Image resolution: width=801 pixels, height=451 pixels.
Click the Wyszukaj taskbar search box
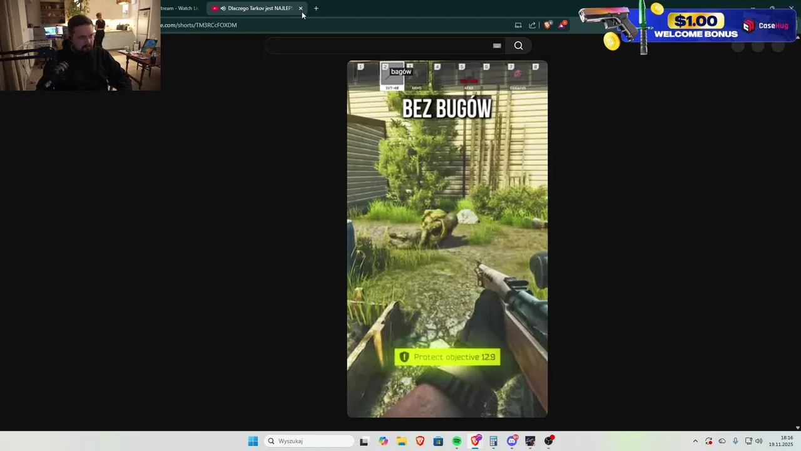pos(309,441)
